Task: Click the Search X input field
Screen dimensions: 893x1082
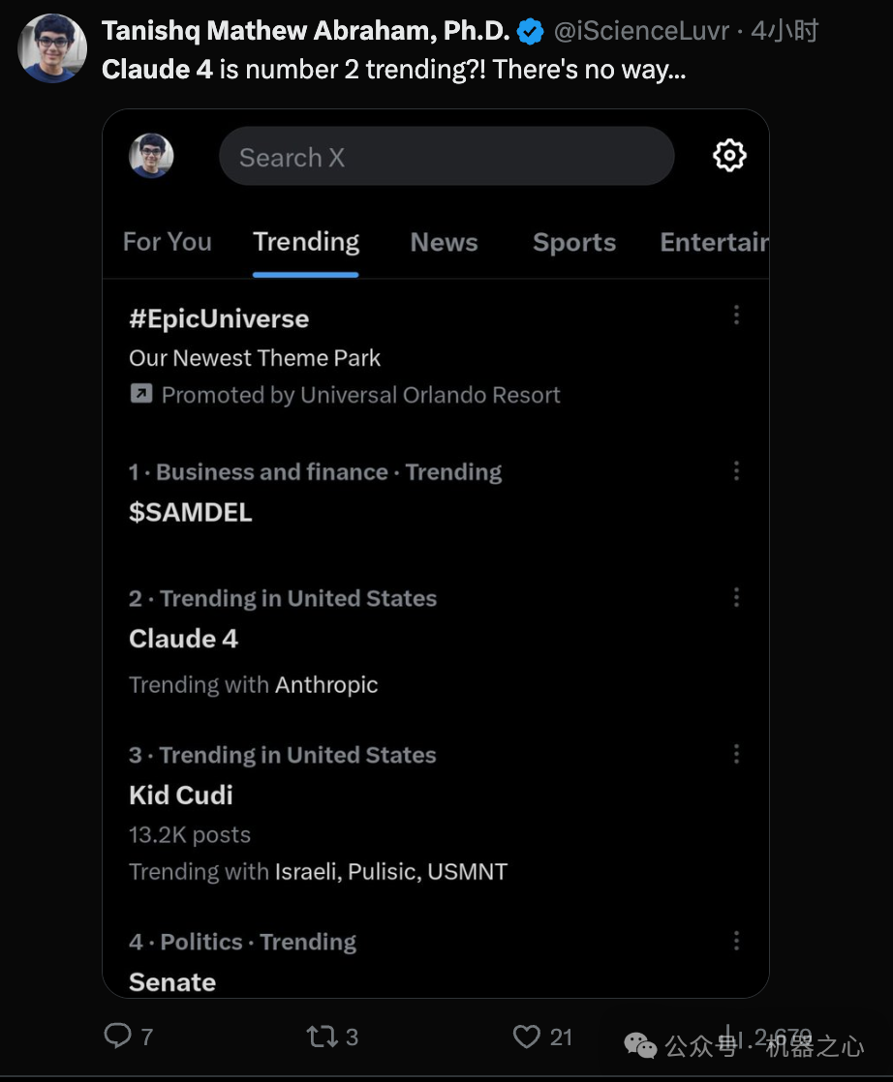Action: [x=446, y=156]
